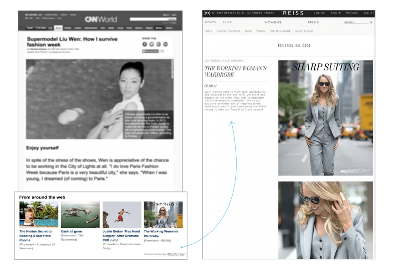The height and width of the screenshot is (272, 395).
Task: Click the Facebook share icon on CNN article
Action: 145,44
